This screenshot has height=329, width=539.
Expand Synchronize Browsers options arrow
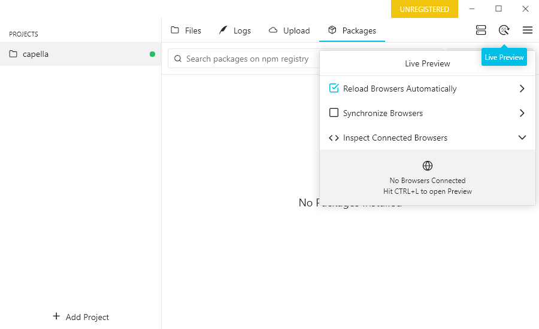click(x=522, y=113)
